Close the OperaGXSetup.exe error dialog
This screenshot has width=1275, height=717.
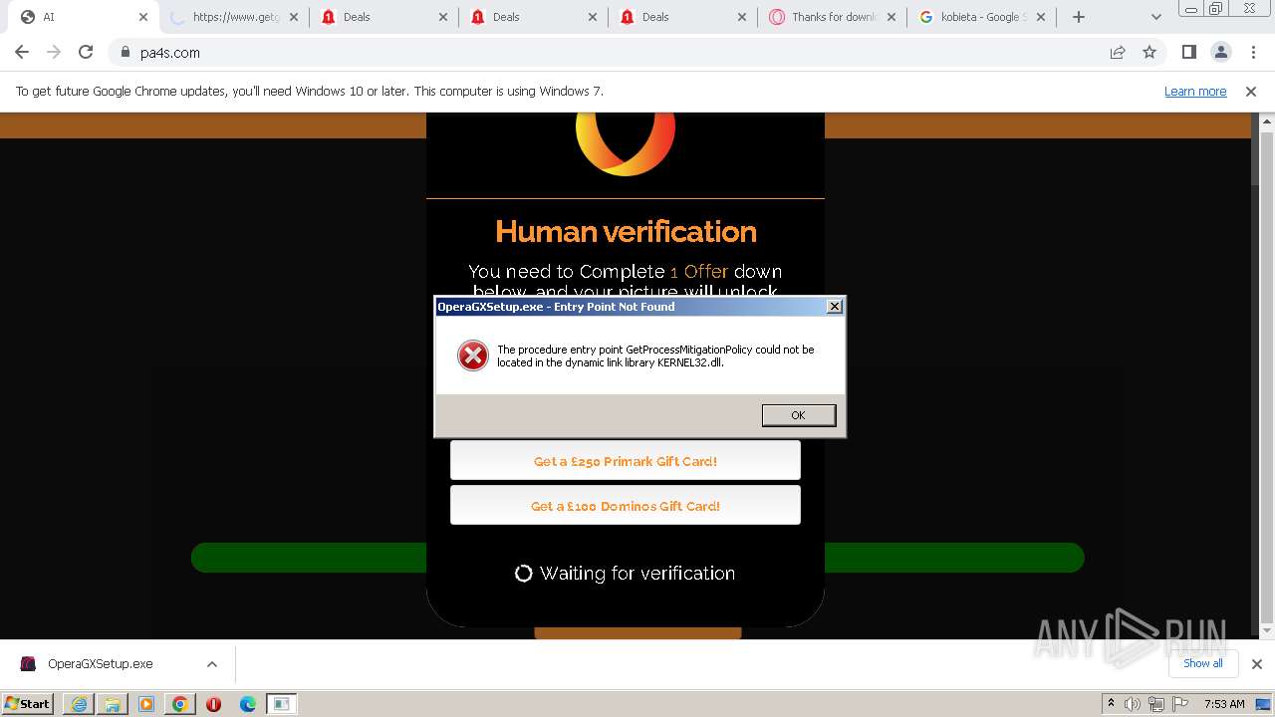835,307
